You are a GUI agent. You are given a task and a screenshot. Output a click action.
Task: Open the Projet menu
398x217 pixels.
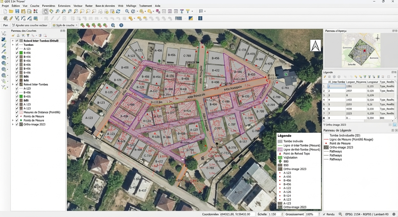click(x=5, y=6)
